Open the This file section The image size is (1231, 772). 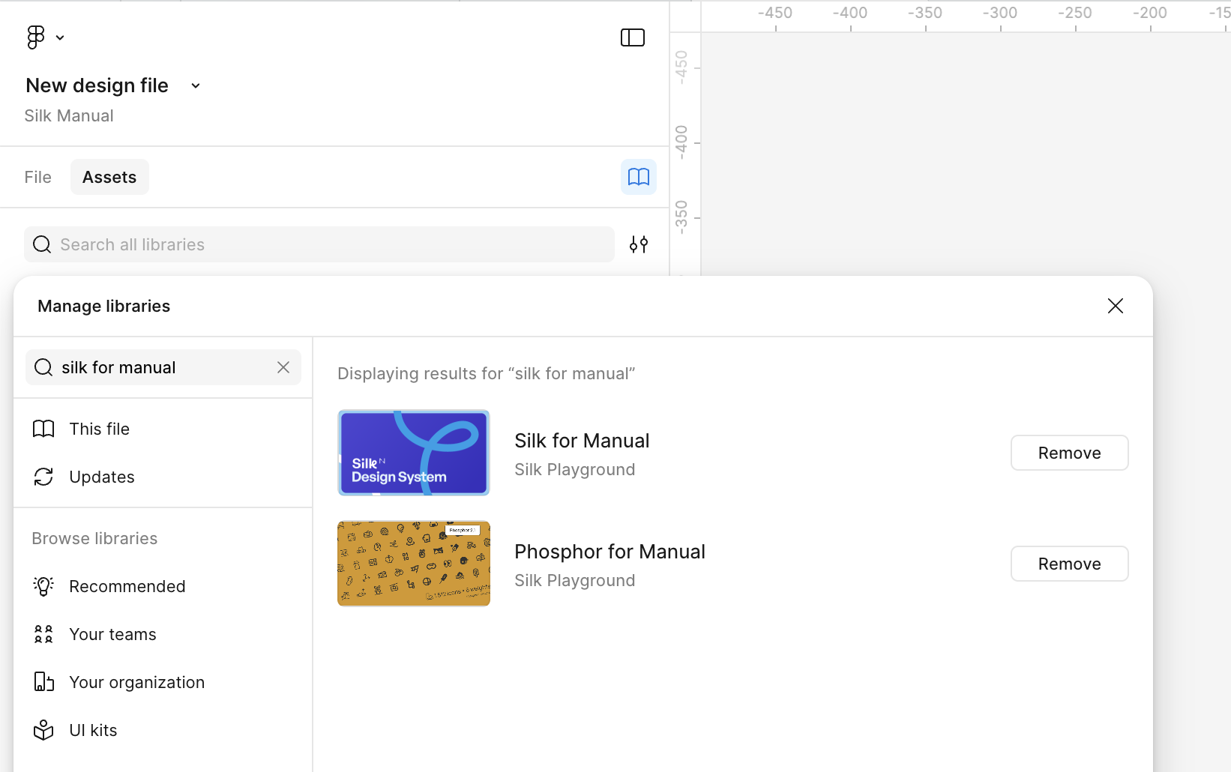pos(99,429)
